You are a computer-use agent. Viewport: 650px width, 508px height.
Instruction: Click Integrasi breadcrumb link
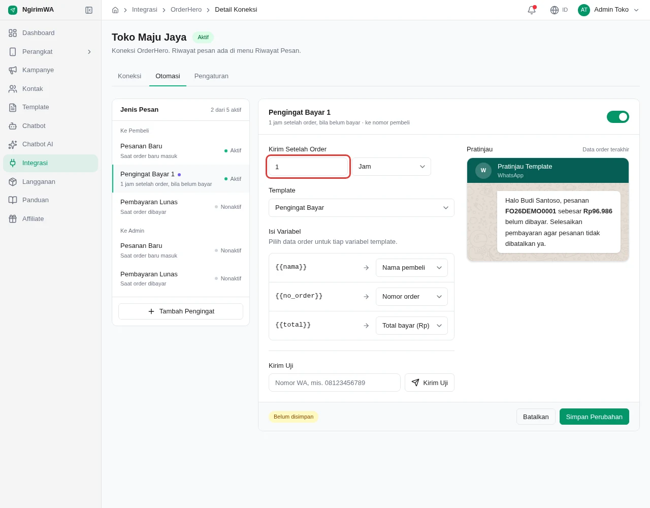click(x=145, y=10)
